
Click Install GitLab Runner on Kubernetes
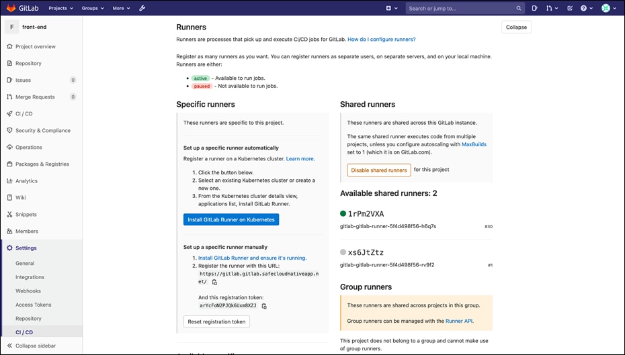[x=231, y=219]
